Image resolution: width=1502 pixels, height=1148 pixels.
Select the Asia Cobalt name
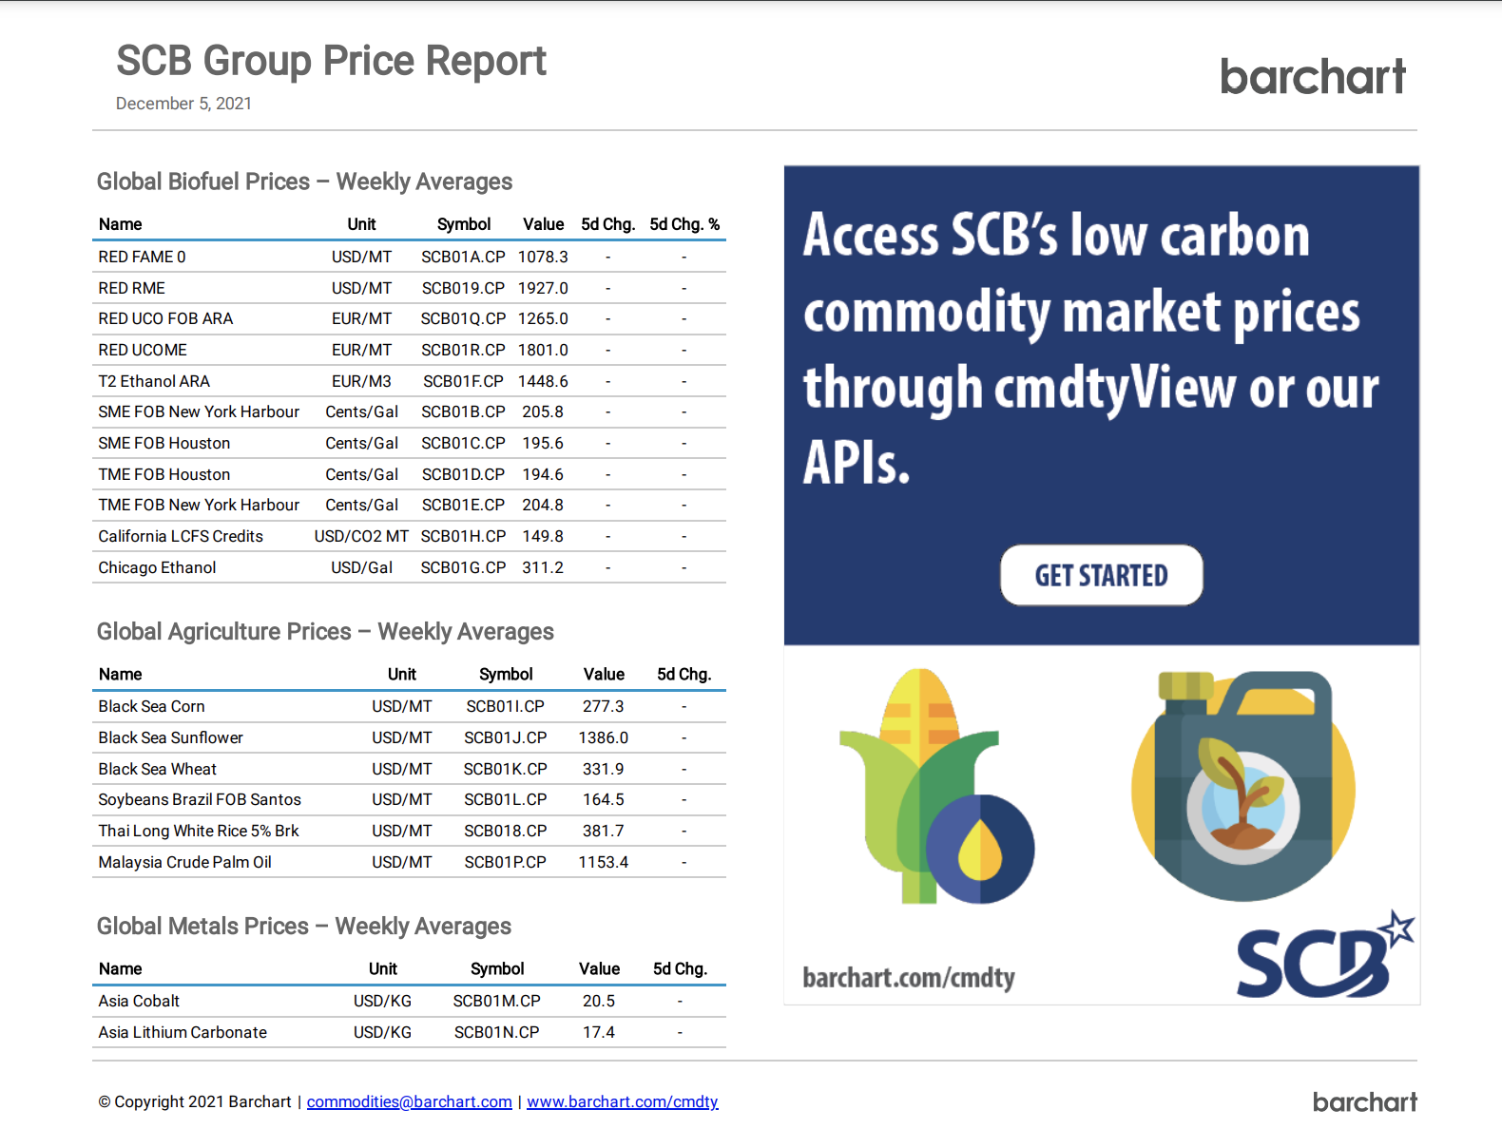tap(139, 1001)
